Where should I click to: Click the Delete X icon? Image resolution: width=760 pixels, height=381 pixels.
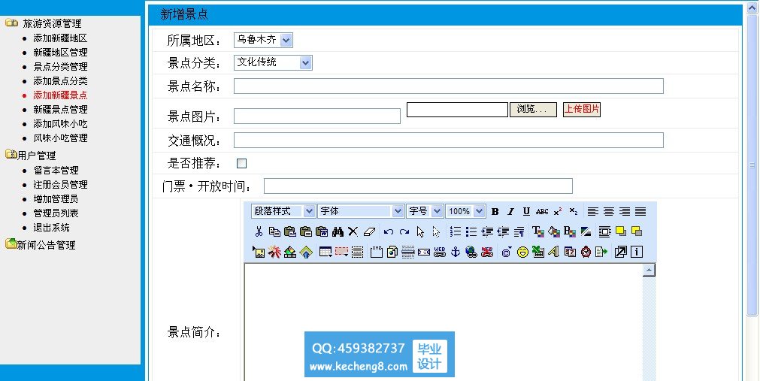(353, 231)
